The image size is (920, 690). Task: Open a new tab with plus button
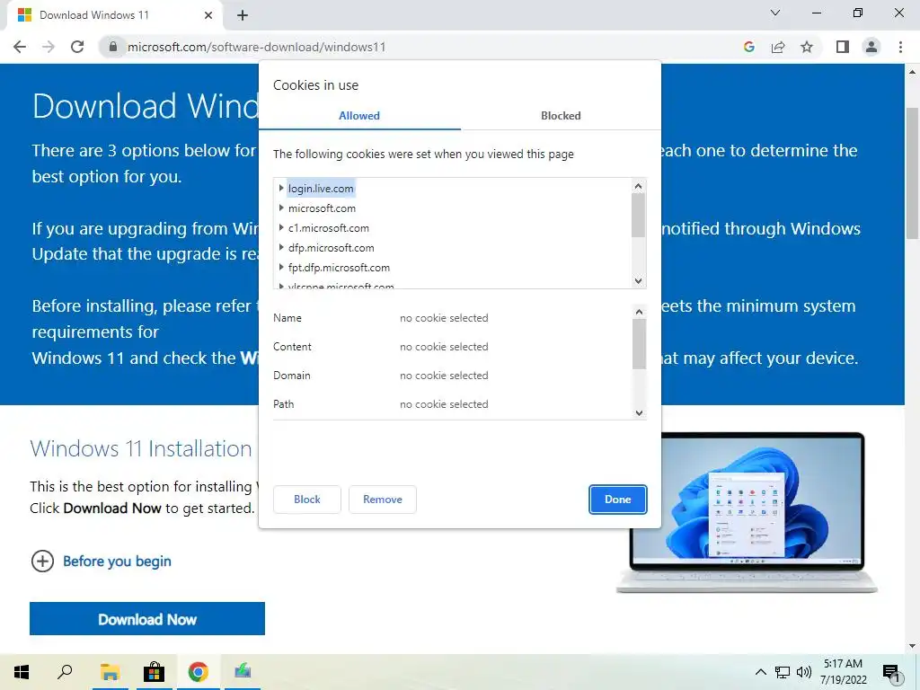click(x=243, y=15)
